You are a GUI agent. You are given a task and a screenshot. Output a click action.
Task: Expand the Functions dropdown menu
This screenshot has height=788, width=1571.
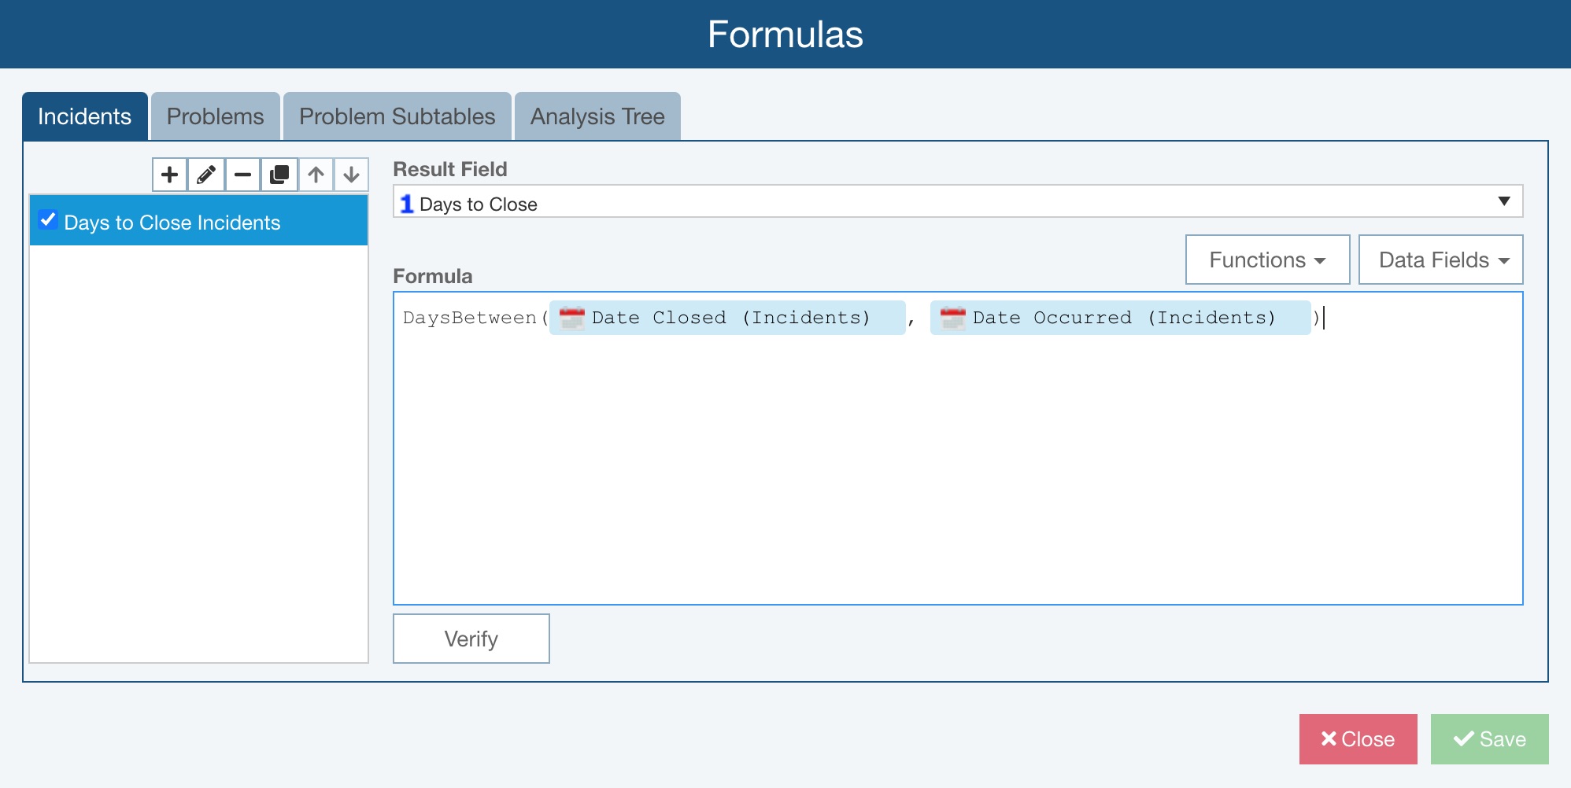pos(1267,260)
